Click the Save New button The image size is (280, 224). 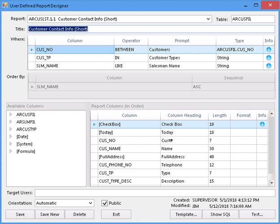point(50,215)
